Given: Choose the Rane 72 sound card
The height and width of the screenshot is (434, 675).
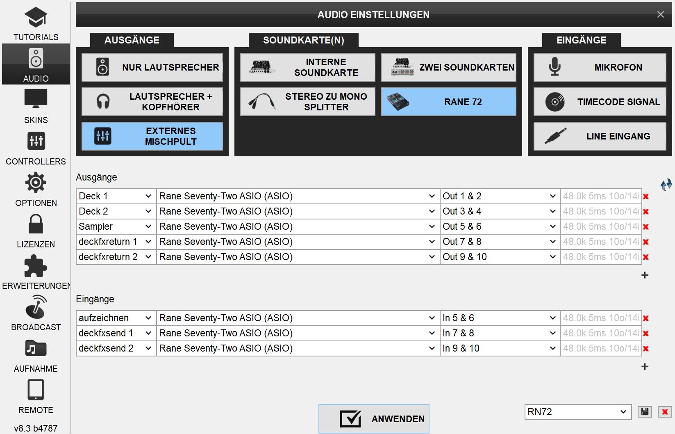Looking at the screenshot, I should 449,102.
